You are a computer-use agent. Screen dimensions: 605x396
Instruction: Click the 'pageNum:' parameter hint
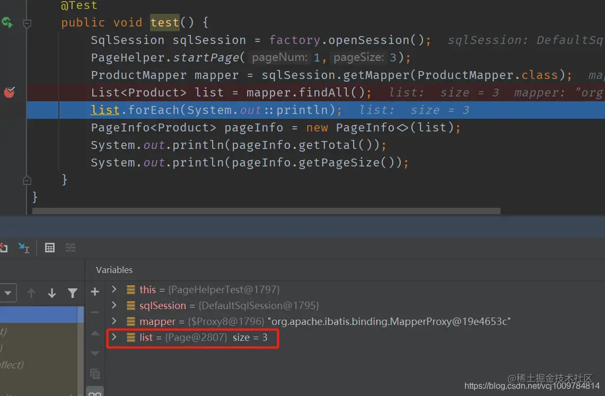click(x=280, y=57)
